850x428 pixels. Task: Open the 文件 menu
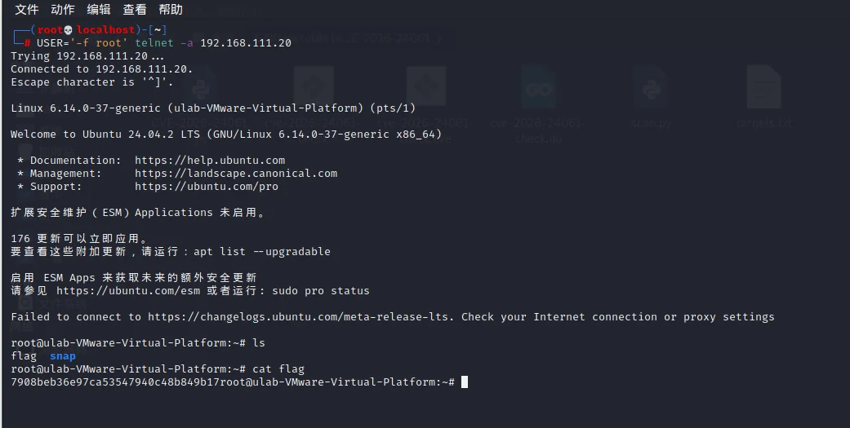[x=27, y=9]
